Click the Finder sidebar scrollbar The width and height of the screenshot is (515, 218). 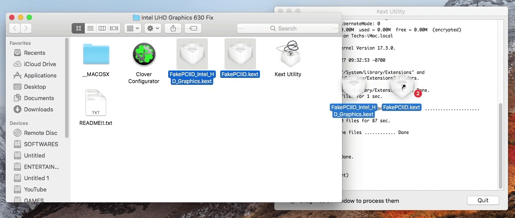pos(67,88)
